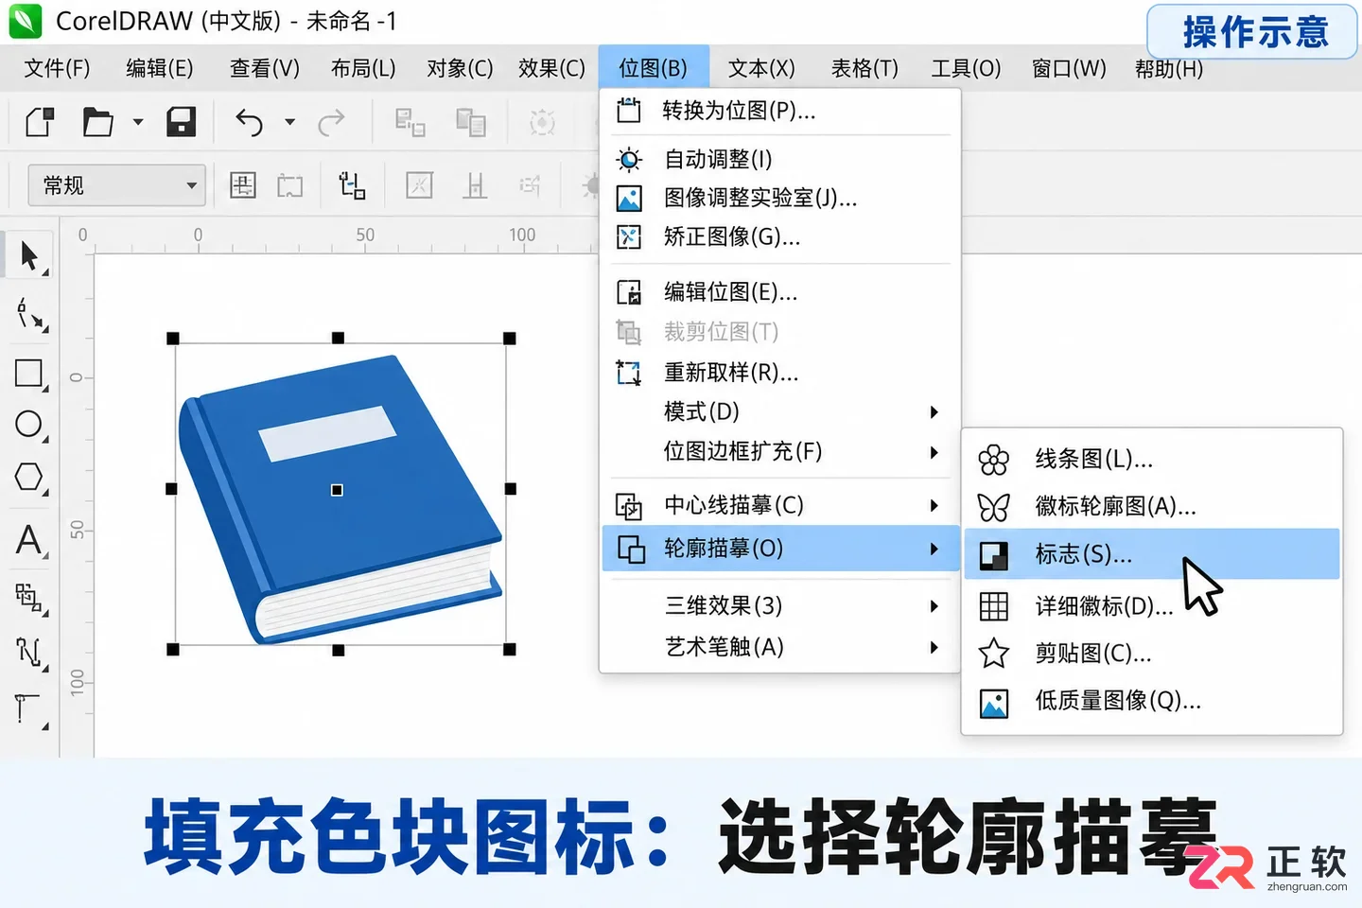This screenshot has height=908, width=1362.
Task: Click the Open folder icon
Action: [97, 122]
